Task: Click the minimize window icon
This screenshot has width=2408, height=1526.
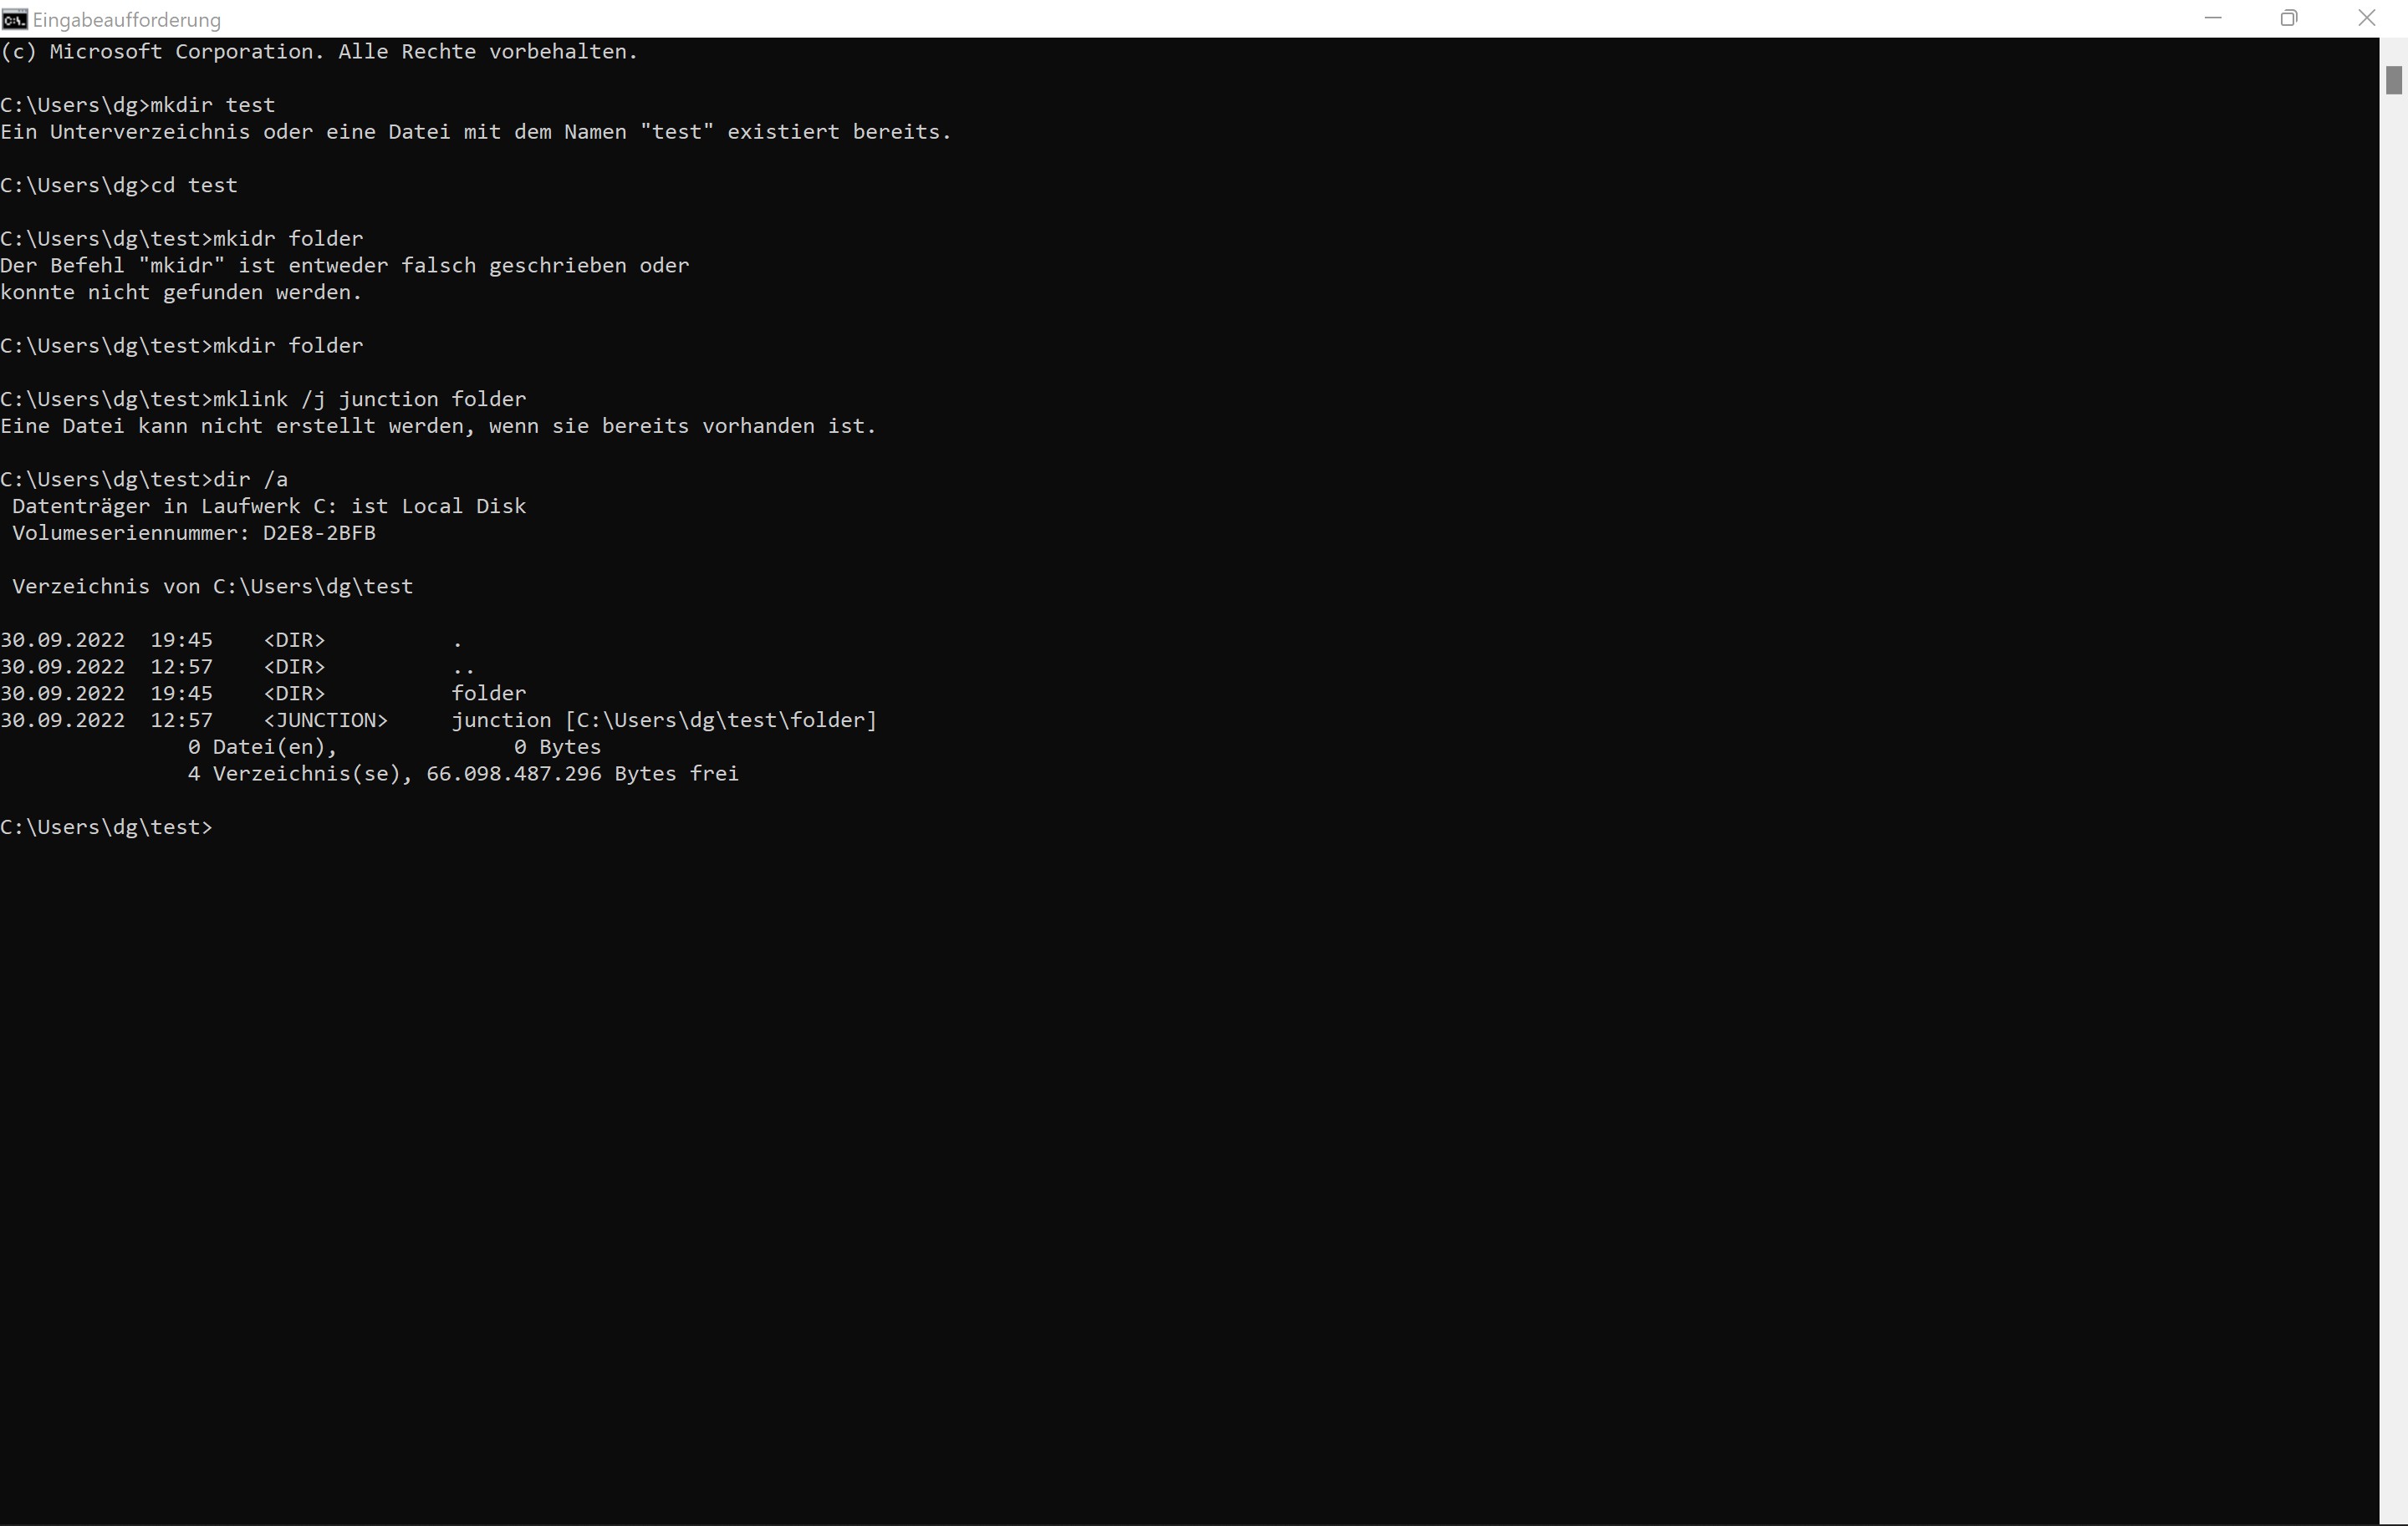Action: coord(2212,18)
